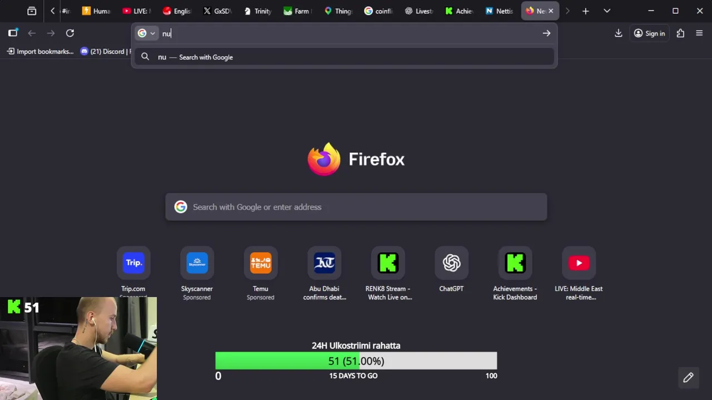Screen dimensions: 712x400
Task: Select 'nu — Search with Google' suggestion
Action: [344, 57]
